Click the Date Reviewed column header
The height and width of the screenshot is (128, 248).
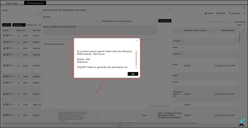click(223, 30)
